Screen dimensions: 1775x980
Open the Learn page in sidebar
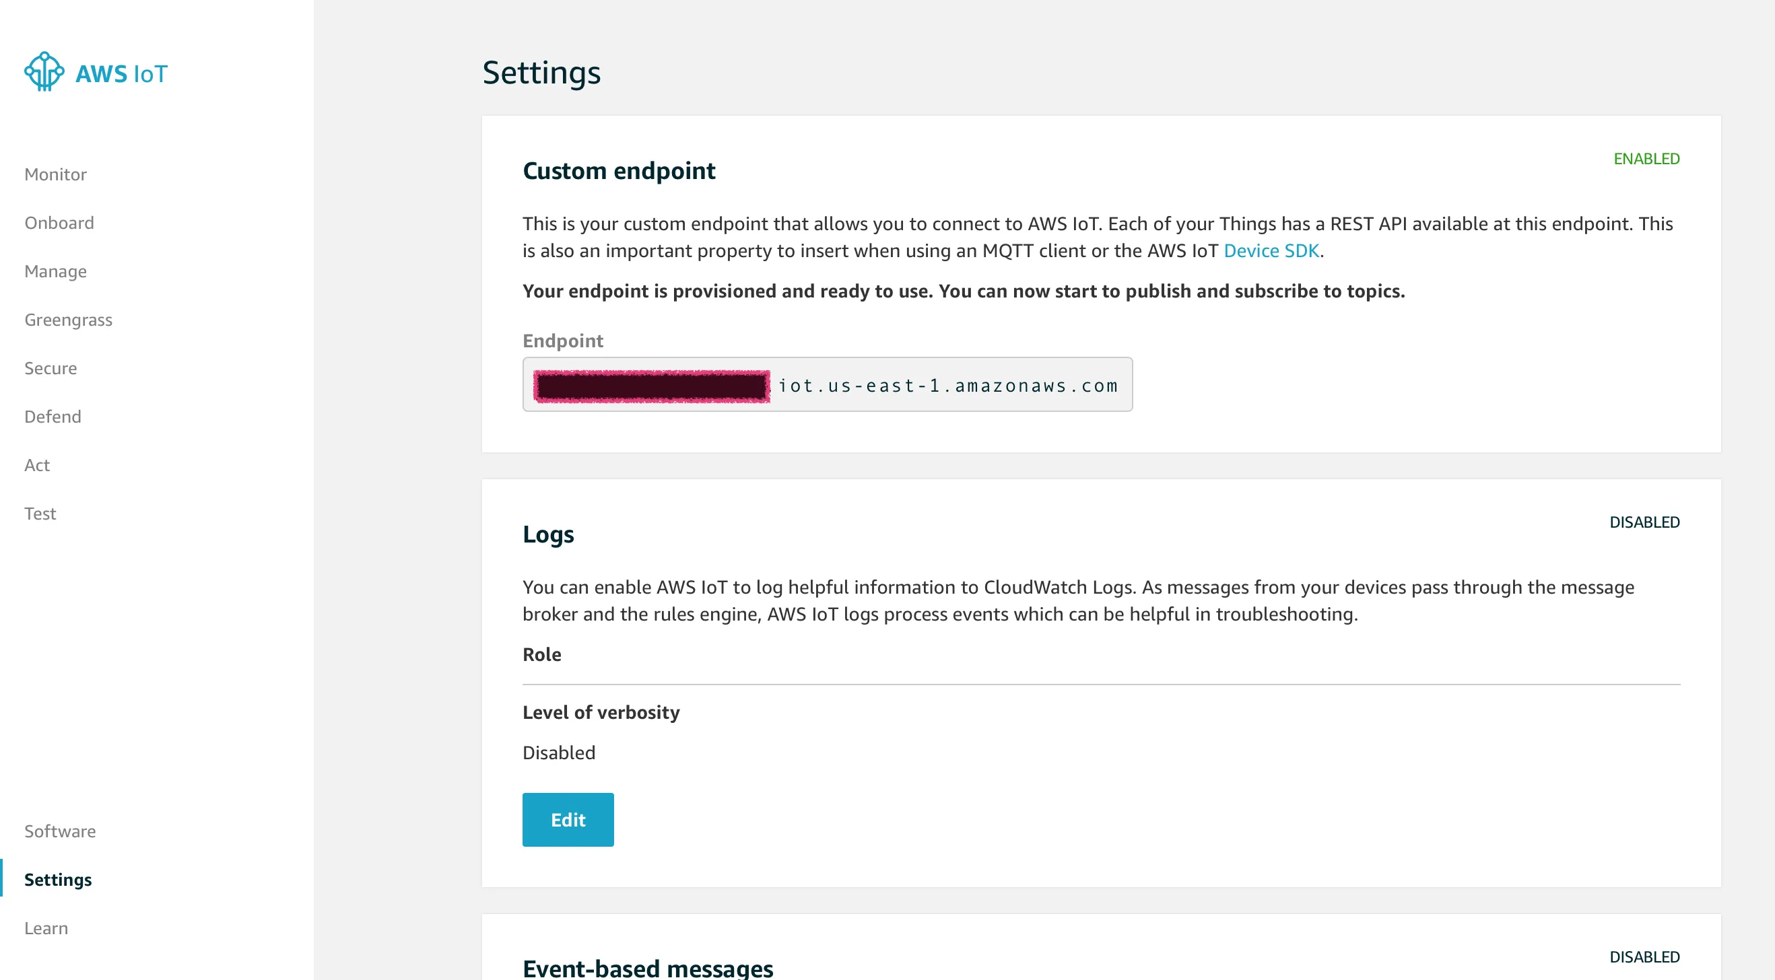46,928
